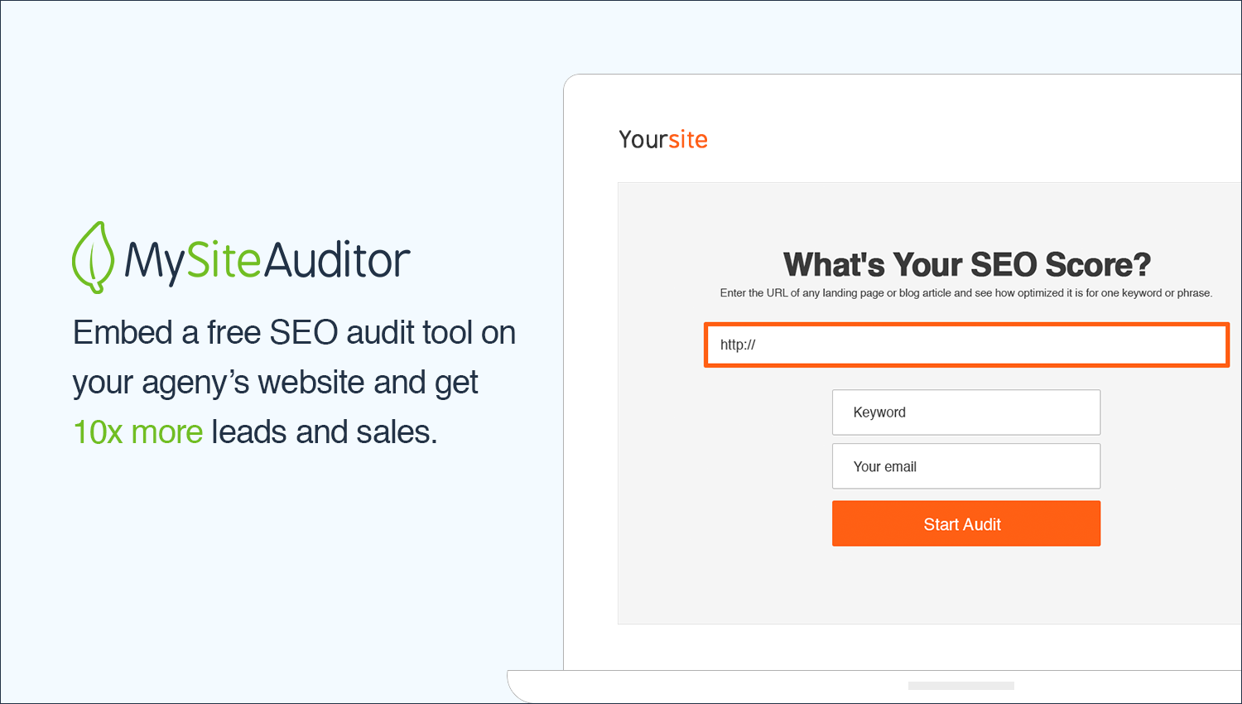Click the "leads and sales." text
1242x704 pixels.
pos(324,432)
